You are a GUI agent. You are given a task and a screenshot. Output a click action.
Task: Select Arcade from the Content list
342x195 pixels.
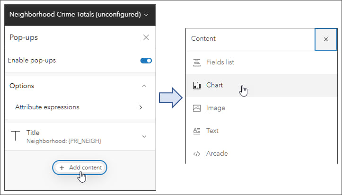pyautogui.click(x=217, y=153)
